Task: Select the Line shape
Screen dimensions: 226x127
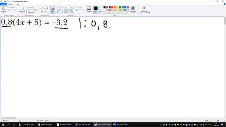Action: (58, 7)
